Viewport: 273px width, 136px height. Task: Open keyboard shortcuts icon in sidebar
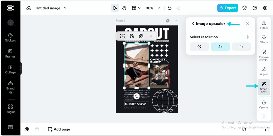10,127
